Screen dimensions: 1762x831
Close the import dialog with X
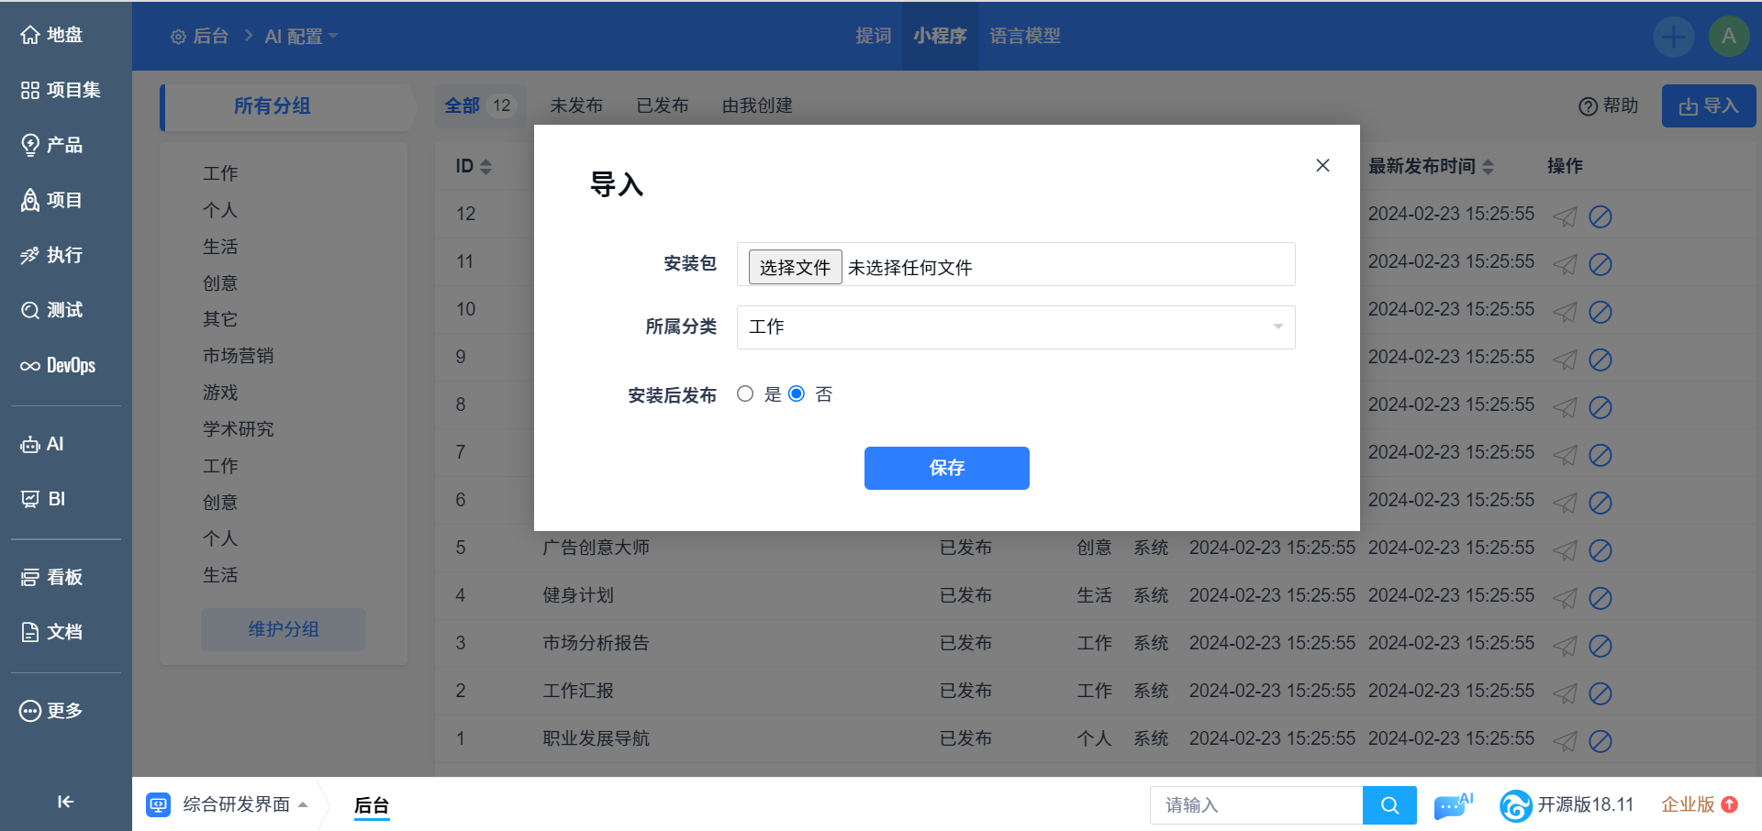pyautogui.click(x=1322, y=165)
